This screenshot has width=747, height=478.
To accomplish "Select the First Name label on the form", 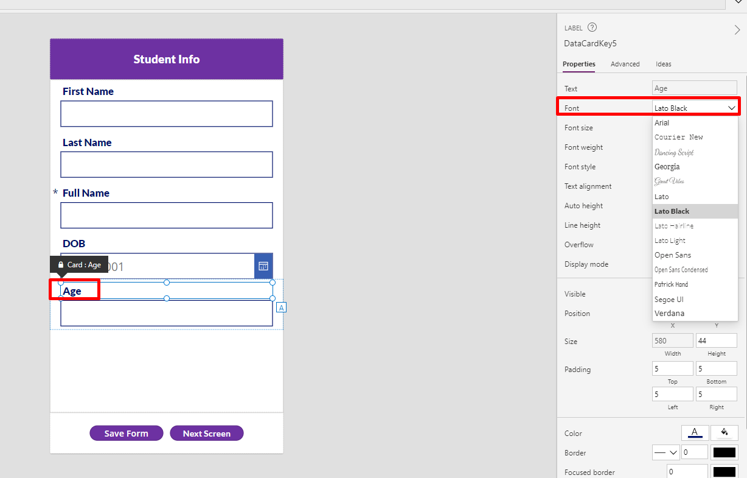I will click(x=88, y=91).
